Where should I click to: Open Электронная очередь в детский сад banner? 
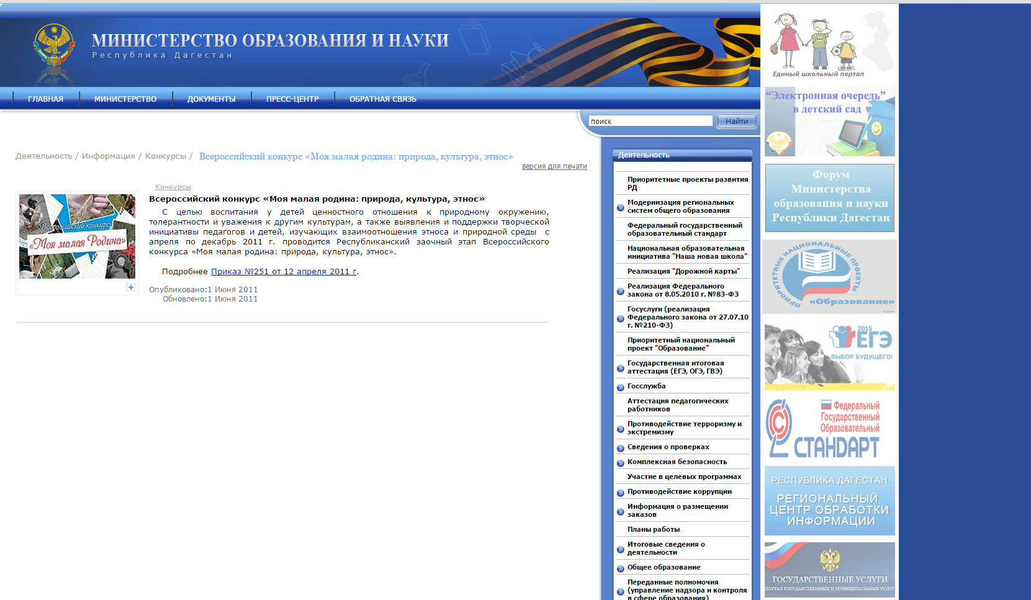(829, 122)
